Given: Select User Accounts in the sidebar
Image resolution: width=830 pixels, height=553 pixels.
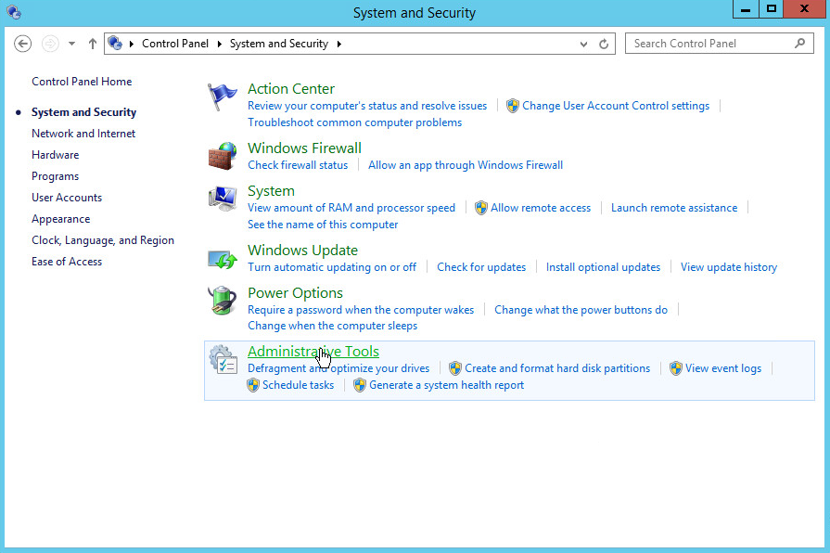Looking at the screenshot, I should pos(67,198).
